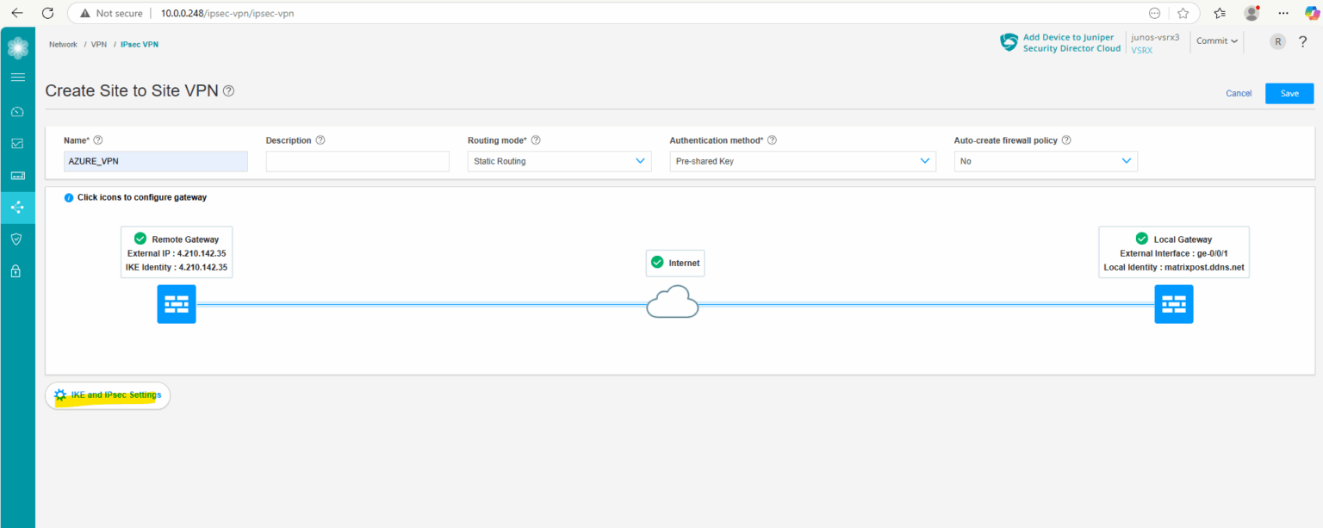Open Security Policies via the shield icon
This screenshot has height=528, width=1323.
tap(17, 239)
